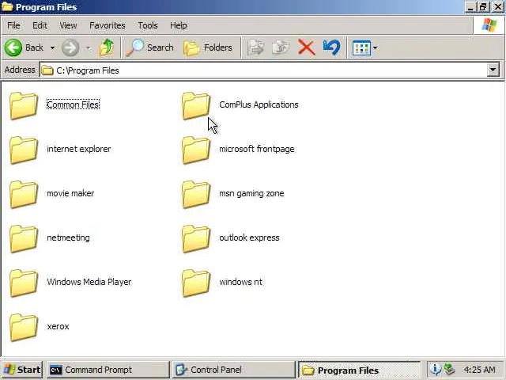Open the Forward history dropdown arrow
506x380 pixels.
tap(88, 48)
